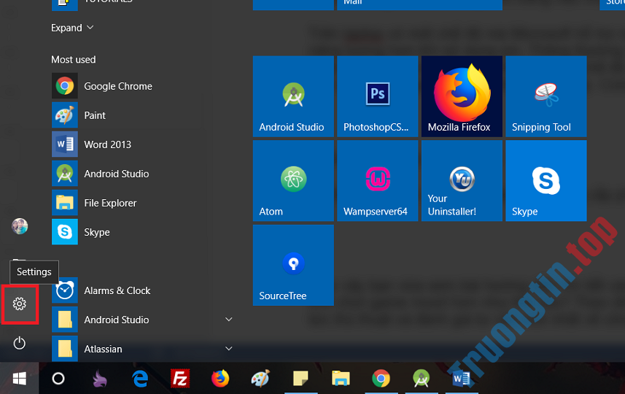Open Settings gear icon in Start menu
Screen dimensions: 625x394
20,304
